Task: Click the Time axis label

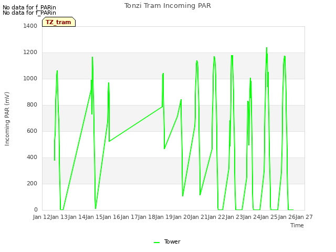Action: click(x=297, y=225)
